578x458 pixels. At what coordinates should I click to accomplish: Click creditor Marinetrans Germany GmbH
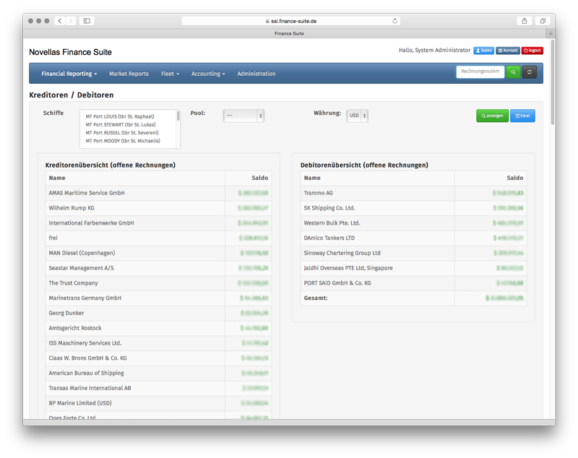tap(85, 298)
